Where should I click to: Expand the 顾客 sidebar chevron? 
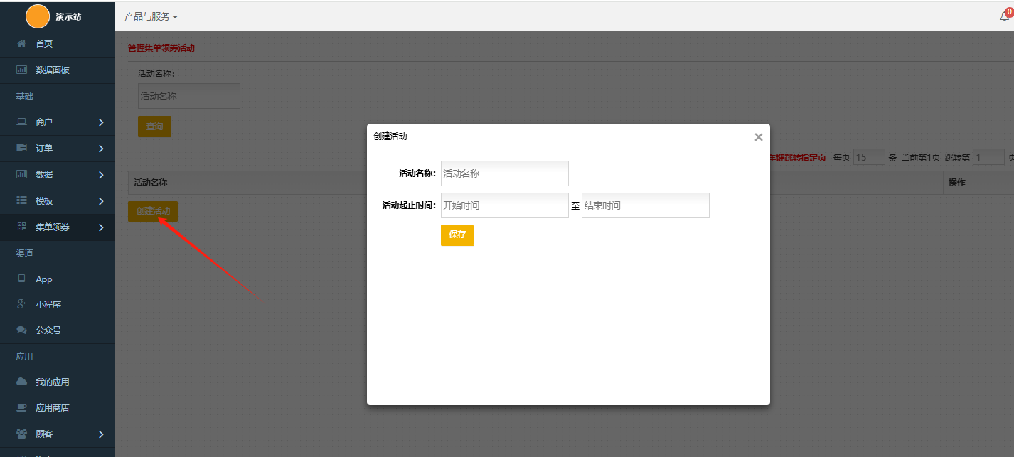point(101,434)
